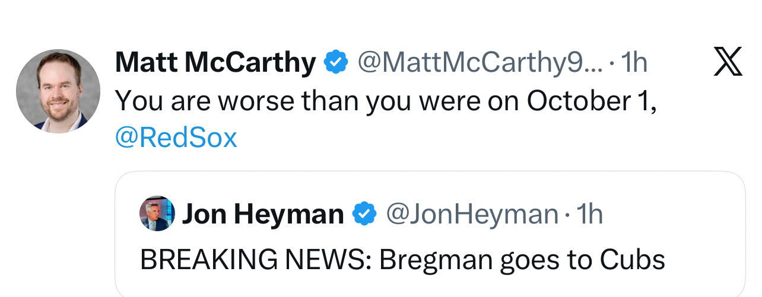The width and height of the screenshot is (762, 297).
Task: Click the Jon Heyman display name
Action: [x=263, y=213]
